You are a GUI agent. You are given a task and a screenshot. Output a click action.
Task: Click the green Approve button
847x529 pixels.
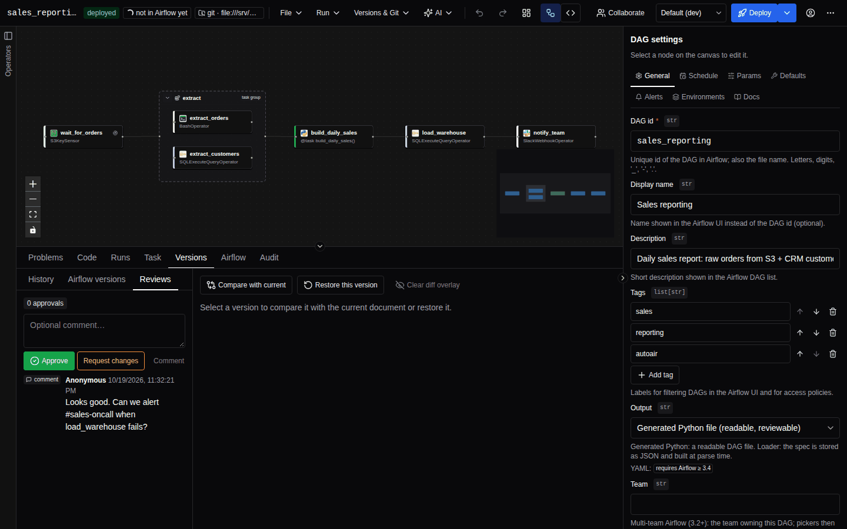click(49, 361)
